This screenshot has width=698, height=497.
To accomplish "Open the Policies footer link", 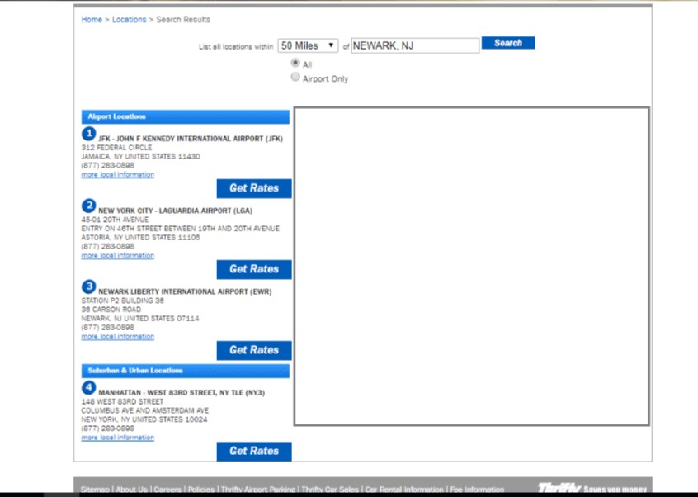I will [x=200, y=490].
